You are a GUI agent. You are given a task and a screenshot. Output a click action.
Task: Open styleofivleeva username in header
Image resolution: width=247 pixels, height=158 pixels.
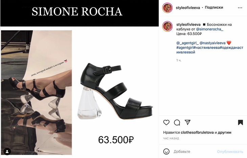click(x=188, y=7)
